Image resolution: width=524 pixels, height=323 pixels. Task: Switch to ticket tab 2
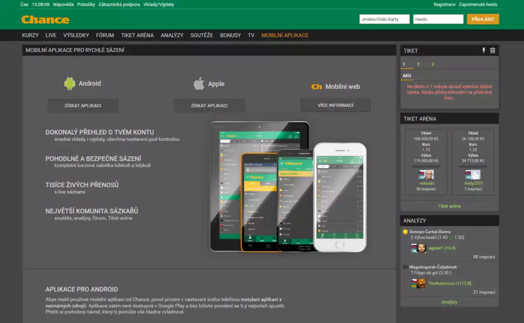pos(418,64)
